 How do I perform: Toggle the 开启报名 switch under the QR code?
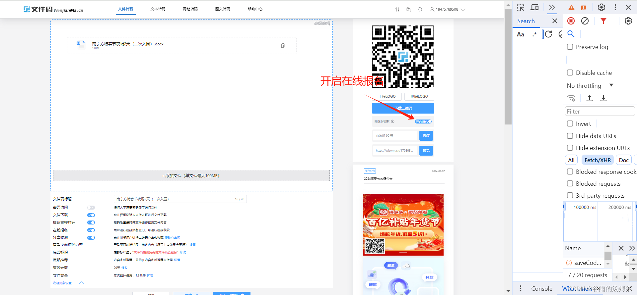423,122
